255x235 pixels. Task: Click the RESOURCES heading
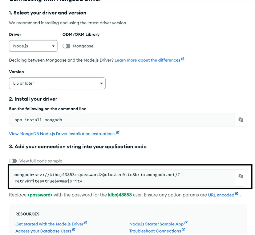(x=27, y=214)
